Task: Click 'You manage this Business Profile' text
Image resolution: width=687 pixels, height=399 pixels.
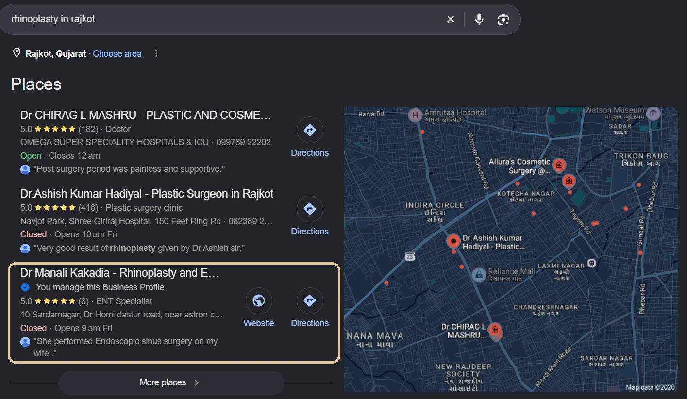Action: coord(100,287)
